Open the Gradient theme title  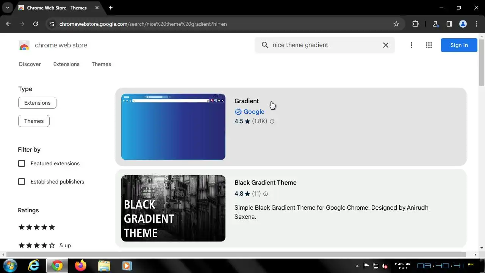pyautogui.click(x=247, y=101)
